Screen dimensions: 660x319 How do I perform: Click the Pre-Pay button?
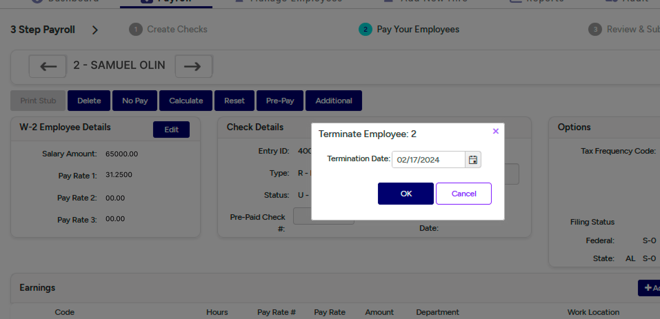[x=280, y=101]
